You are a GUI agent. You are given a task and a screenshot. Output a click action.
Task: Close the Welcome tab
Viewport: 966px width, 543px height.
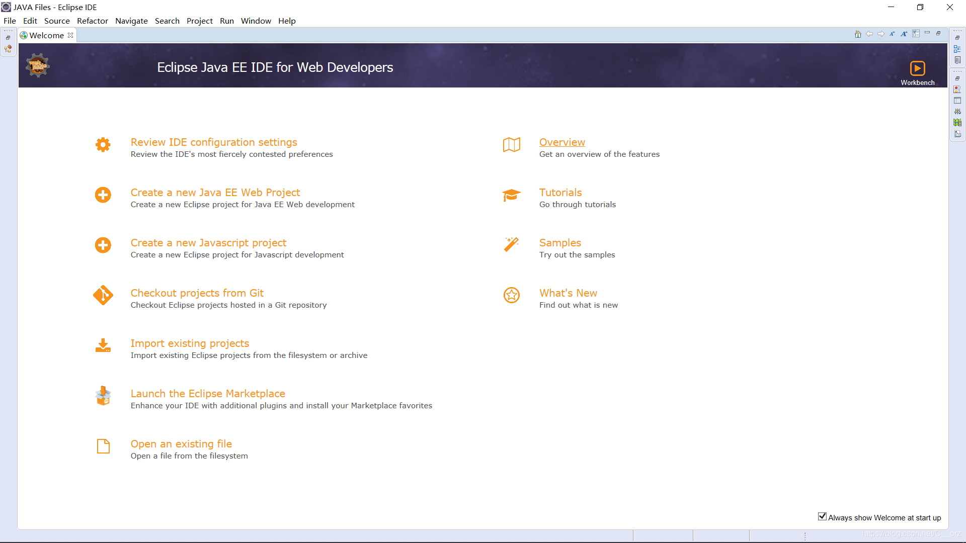point(70,35)
